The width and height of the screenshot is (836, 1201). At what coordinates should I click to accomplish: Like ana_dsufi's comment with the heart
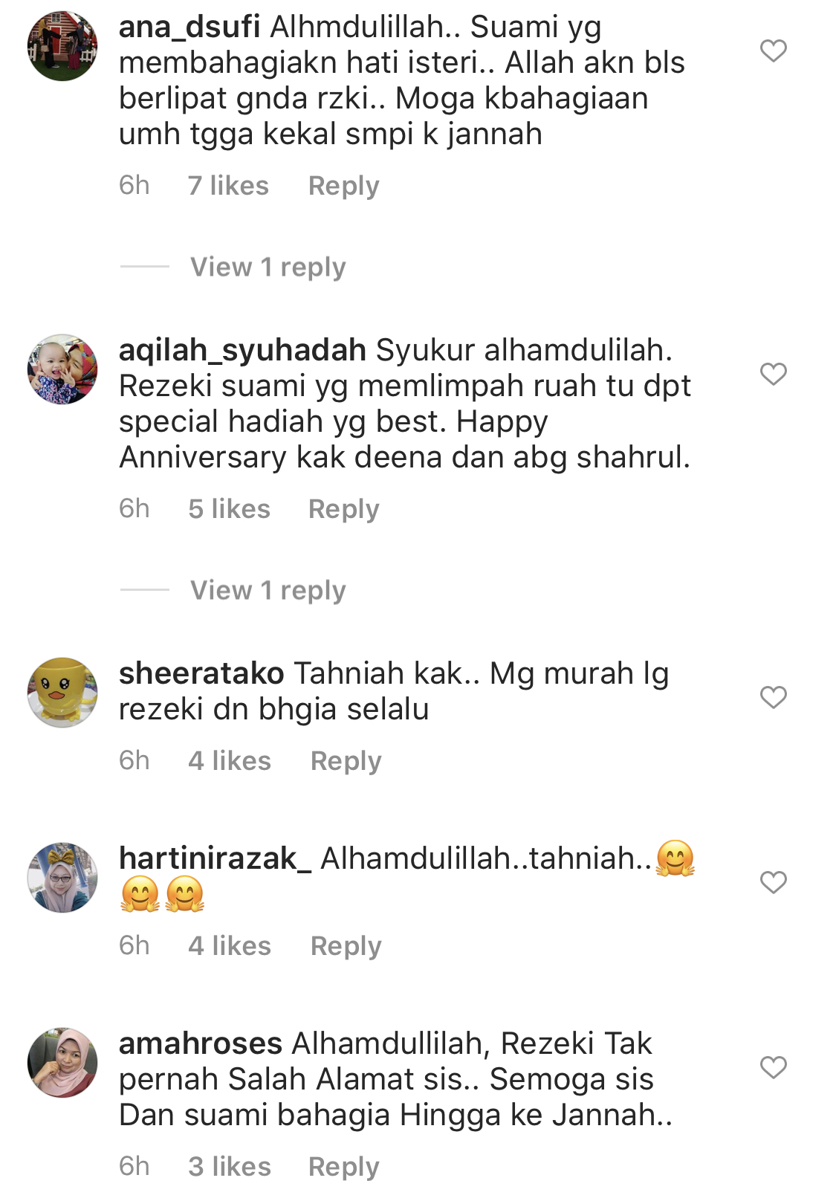[773, 51]
